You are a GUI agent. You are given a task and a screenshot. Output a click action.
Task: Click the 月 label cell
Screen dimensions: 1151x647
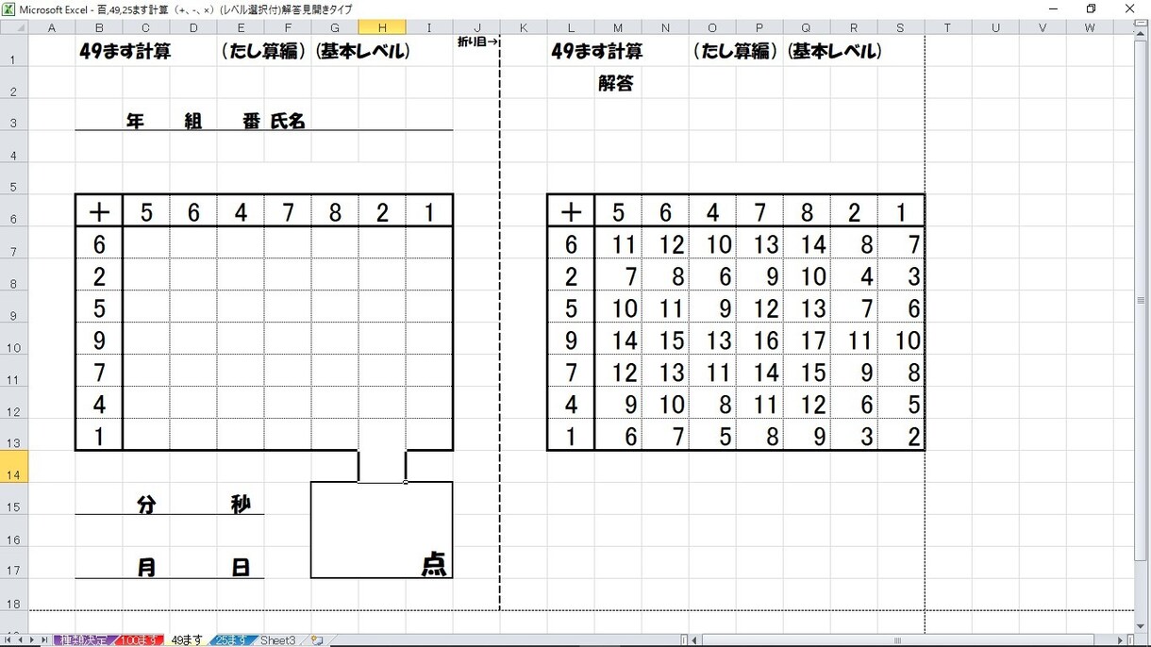tap(146, 568)
